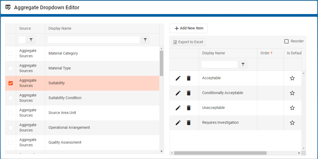Viewport: 318px width, 159px height.
Task: Open left Display Name filter options
Action: (x=145, y=40)
